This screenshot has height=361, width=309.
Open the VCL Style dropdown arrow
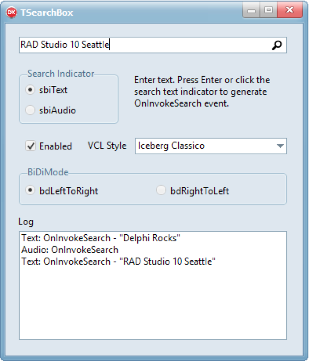click(280, 146)
